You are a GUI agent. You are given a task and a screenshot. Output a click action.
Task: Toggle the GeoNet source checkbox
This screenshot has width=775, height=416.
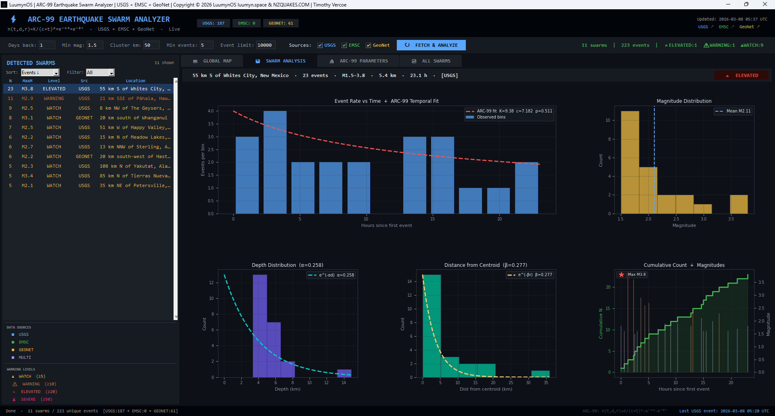pyautogui.click(x=368, y=46)
